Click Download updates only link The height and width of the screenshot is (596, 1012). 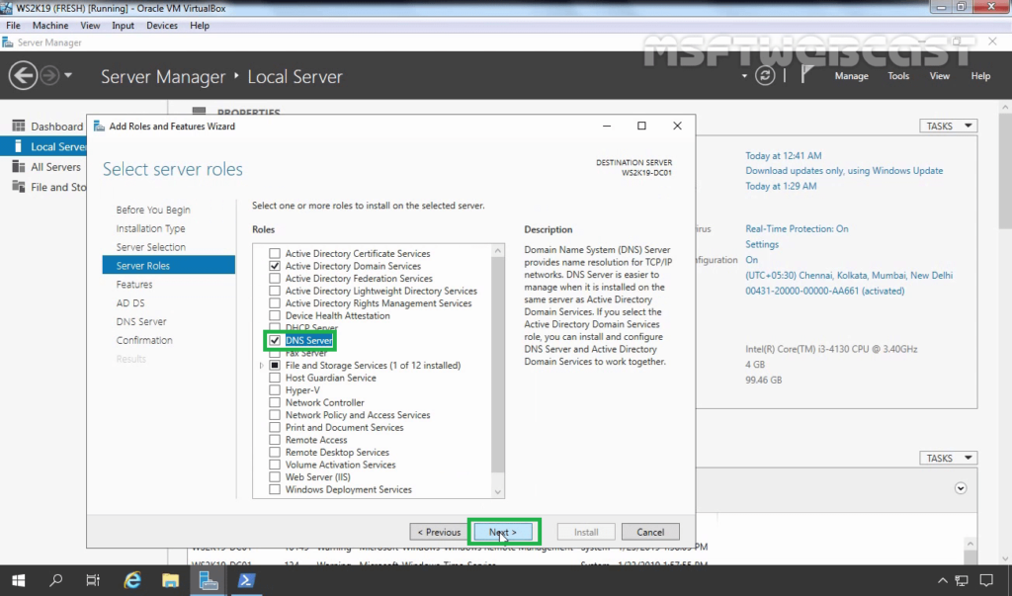click(844, 170)
